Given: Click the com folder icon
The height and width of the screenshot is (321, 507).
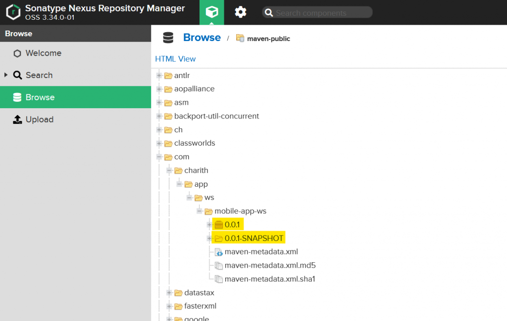Looking at the screenshot, I should (x=168, y=157).
